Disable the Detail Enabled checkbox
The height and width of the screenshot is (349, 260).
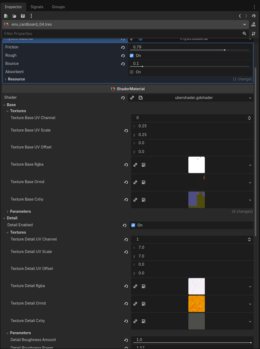(133, 225)
